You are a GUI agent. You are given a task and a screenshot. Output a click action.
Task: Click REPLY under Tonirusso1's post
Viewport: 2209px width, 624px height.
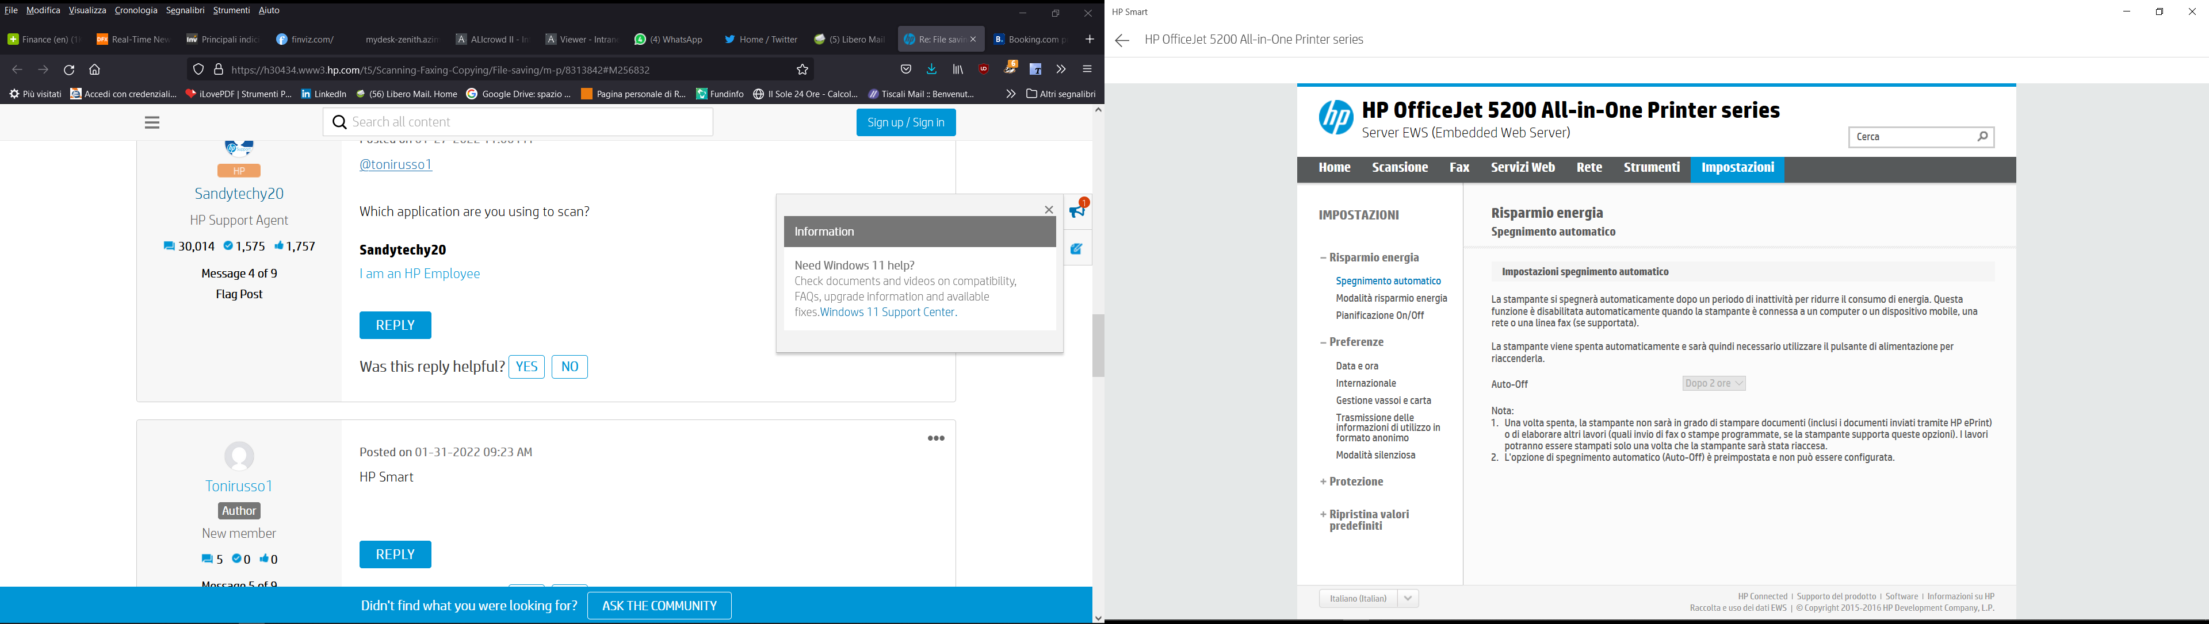tap(395, 554)
